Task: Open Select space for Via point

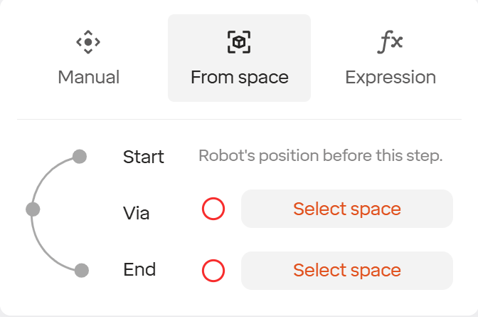Action: [347, 209]
